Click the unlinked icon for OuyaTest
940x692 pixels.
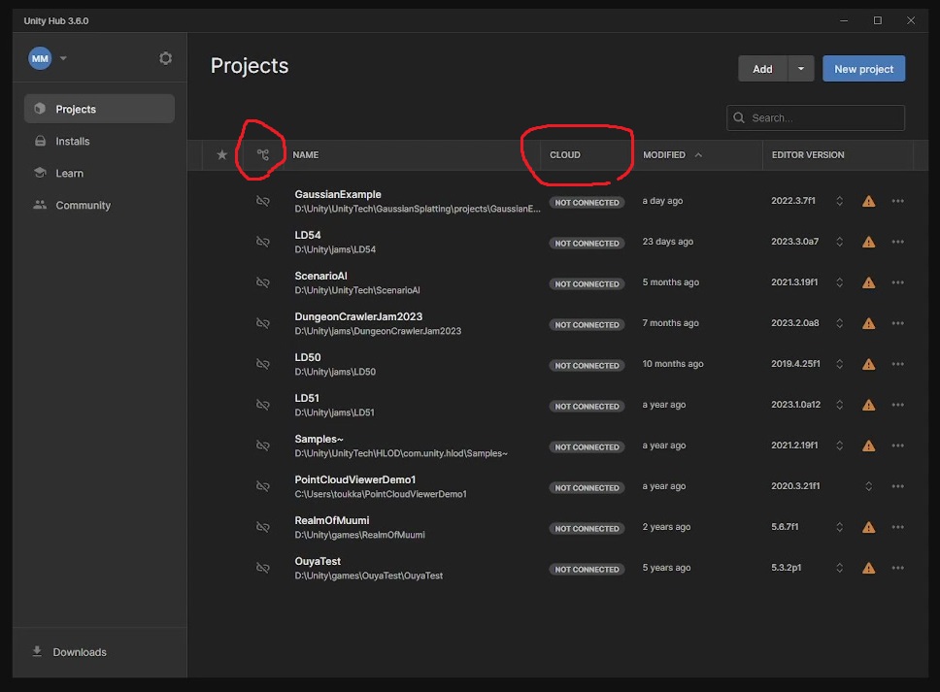pyautogui.click(x=262, y=568)
